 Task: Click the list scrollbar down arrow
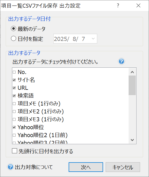coord(132,140)
